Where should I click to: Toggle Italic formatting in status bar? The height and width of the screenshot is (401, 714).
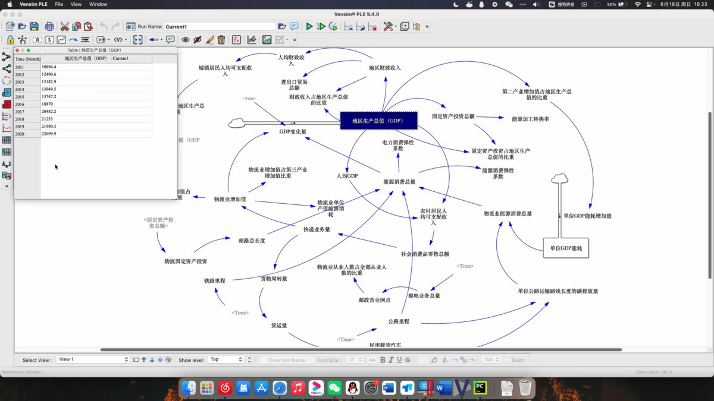pyautogui.click(x=392, y=359)
